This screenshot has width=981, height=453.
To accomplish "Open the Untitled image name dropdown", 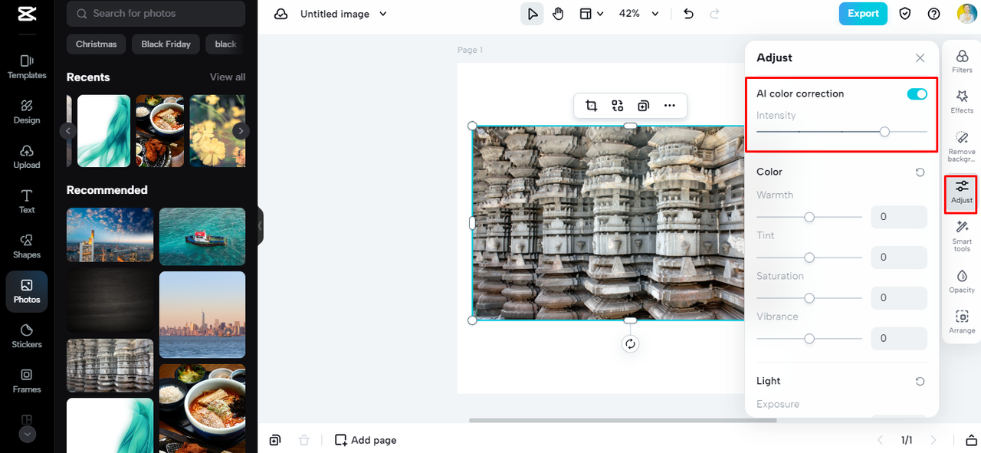I will [x=343, y=14].
